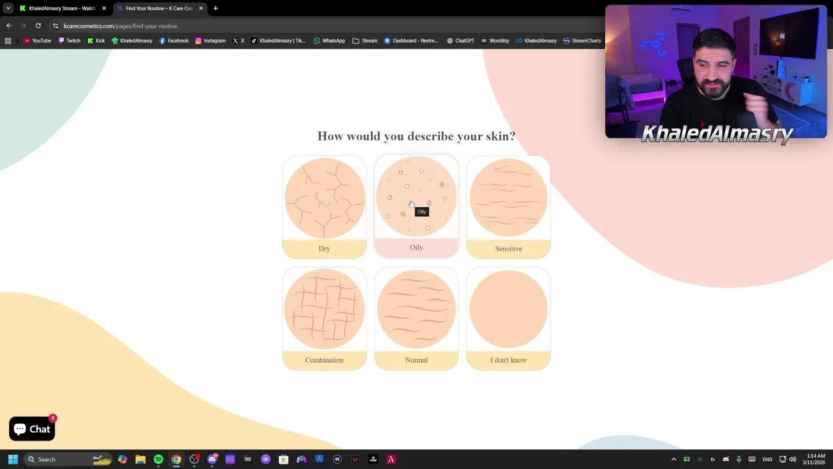Show hidden system tray icons

[x=674, y=459]
